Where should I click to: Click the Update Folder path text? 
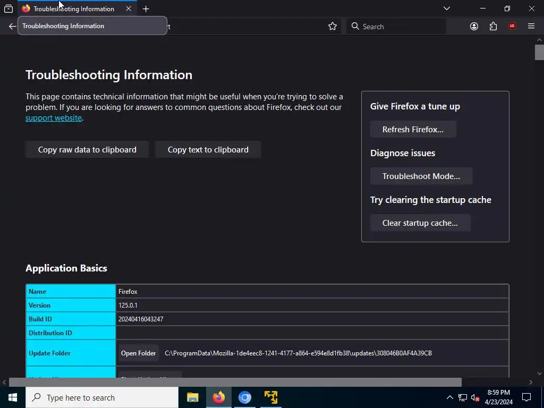pyautogui.click(x=299, y=353)
